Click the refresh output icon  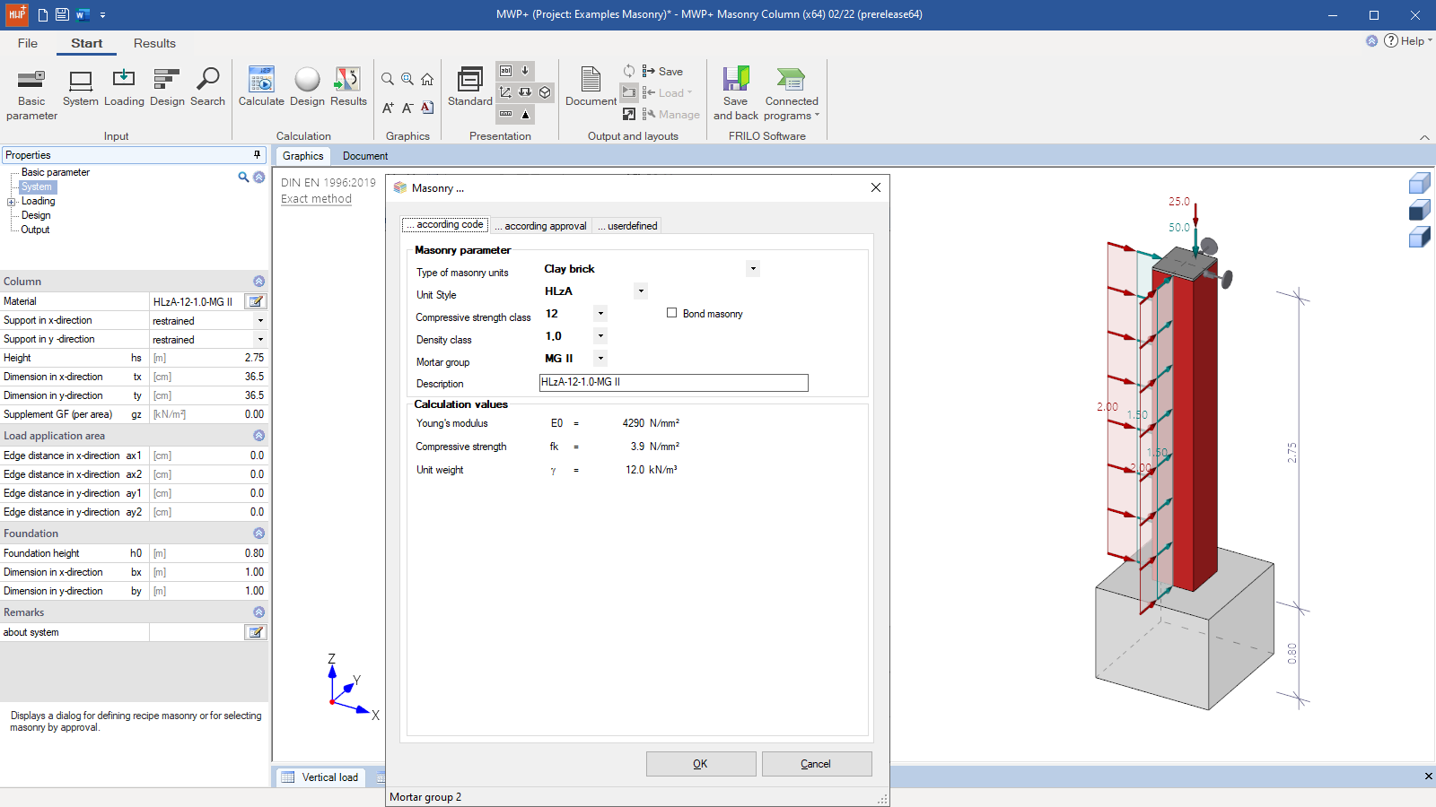pos(629,71)
